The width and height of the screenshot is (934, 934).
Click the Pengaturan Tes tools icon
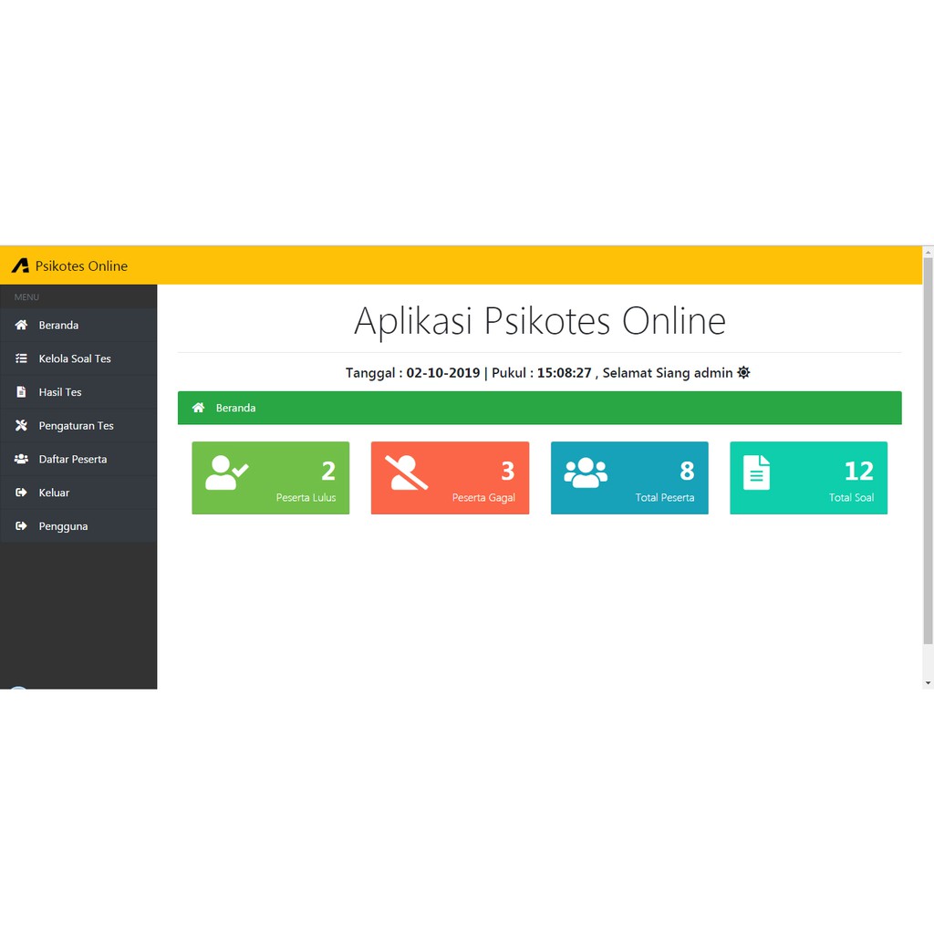[x=21, y=426]
